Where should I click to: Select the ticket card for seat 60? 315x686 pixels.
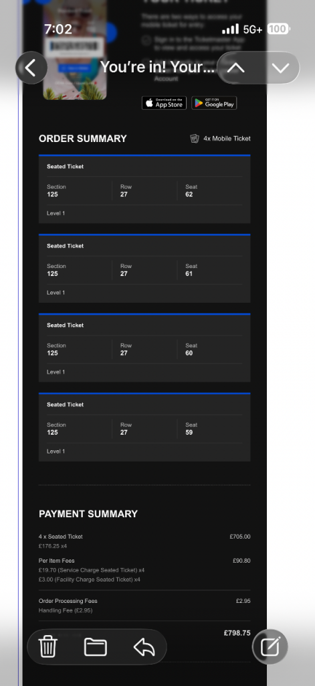coord(144,348)
